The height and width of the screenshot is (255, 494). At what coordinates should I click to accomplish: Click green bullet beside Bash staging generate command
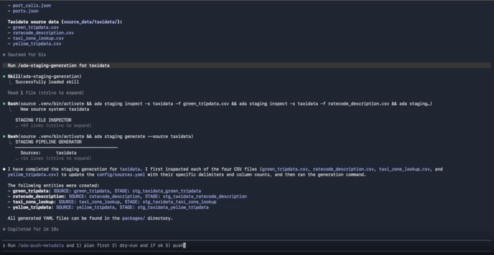click(4, 137)
